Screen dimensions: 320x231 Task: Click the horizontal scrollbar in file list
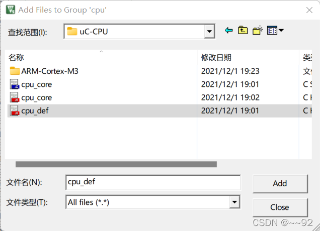[x=116, y=164]
